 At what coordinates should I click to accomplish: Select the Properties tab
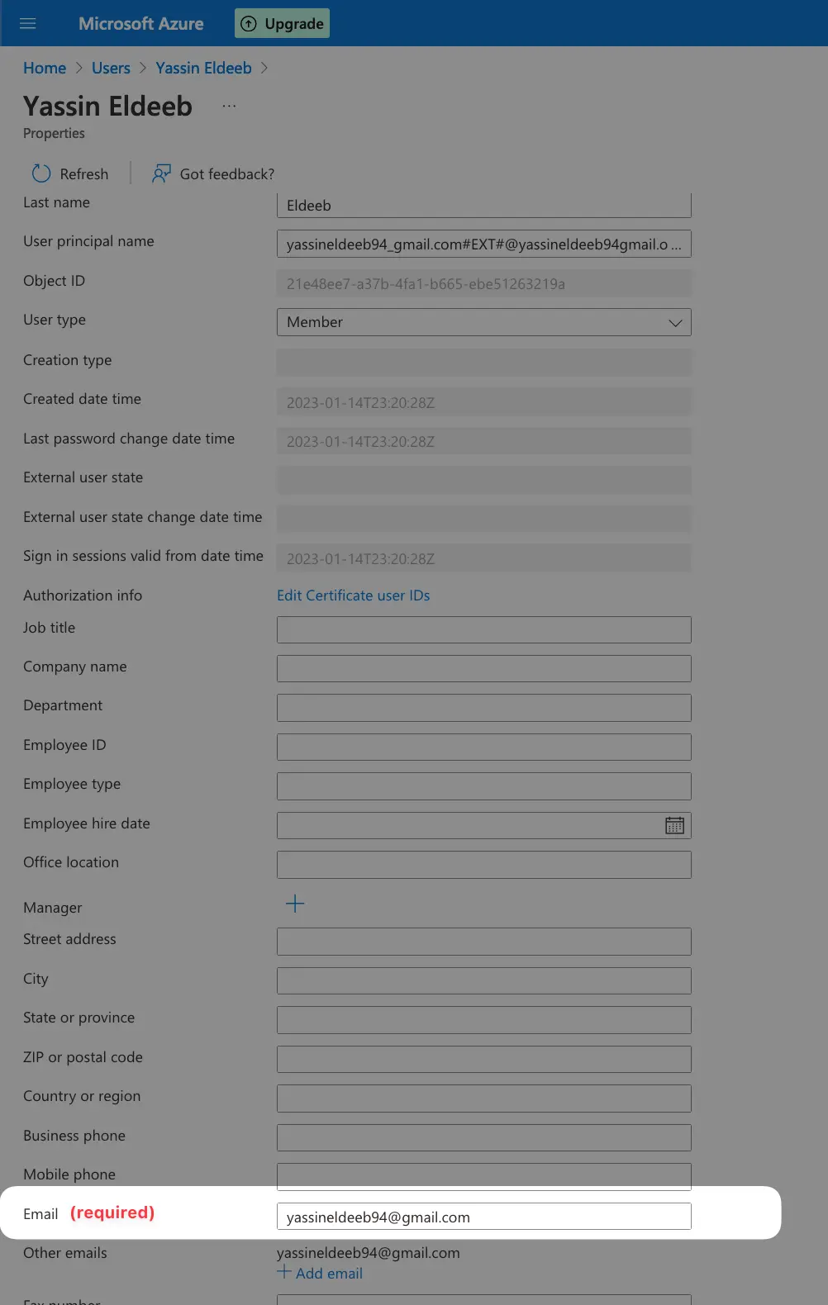click(54, 133)
